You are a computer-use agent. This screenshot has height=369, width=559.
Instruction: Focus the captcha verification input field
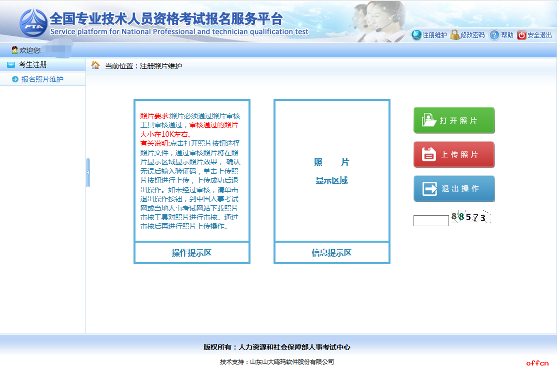[x=431, y=221]
